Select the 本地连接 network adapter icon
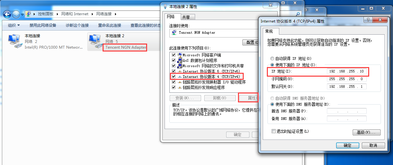 pos(14,40)
